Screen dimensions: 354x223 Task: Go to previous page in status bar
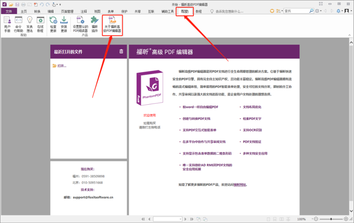tap(149, 219)
